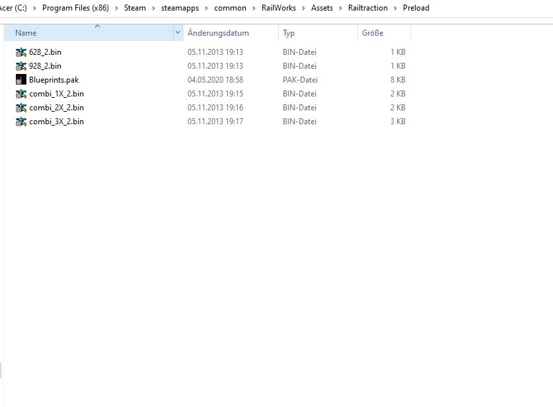Screen dimensions: 553x407
Task: Select the Blueprints.pak file icon
Action: [x=21, y=80]
